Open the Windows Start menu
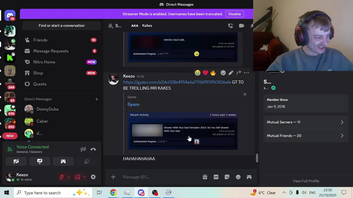This screenshot has height=198, width=353. click(x=7, y=193)
